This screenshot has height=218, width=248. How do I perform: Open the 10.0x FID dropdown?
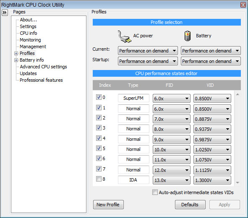click(x=172, y=150)
